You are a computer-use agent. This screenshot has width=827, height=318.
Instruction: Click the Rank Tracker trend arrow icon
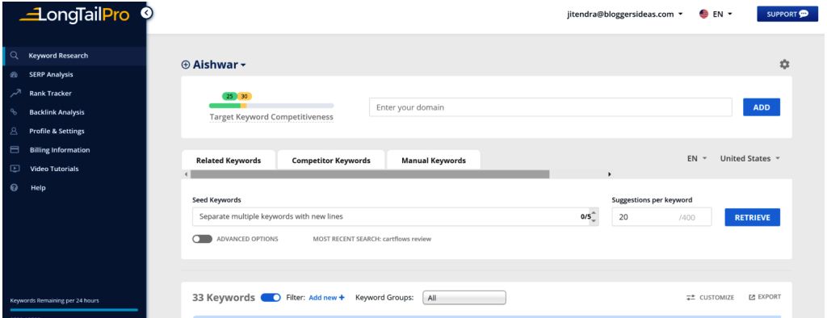coord(15,94)
